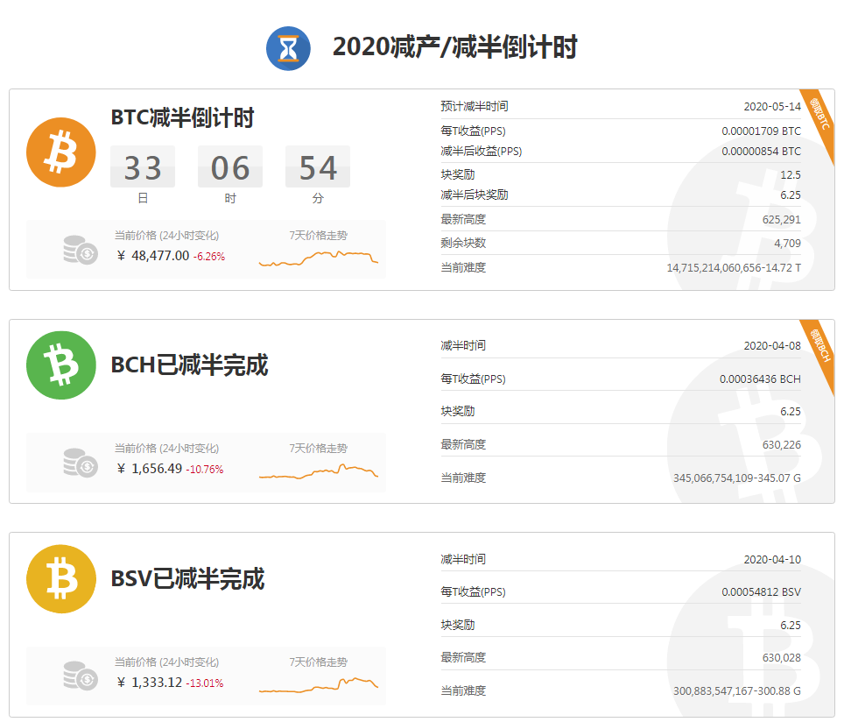Click the orange BTC coin logo
The height and width of the screenshot is (722, 844).
(60, 152)
